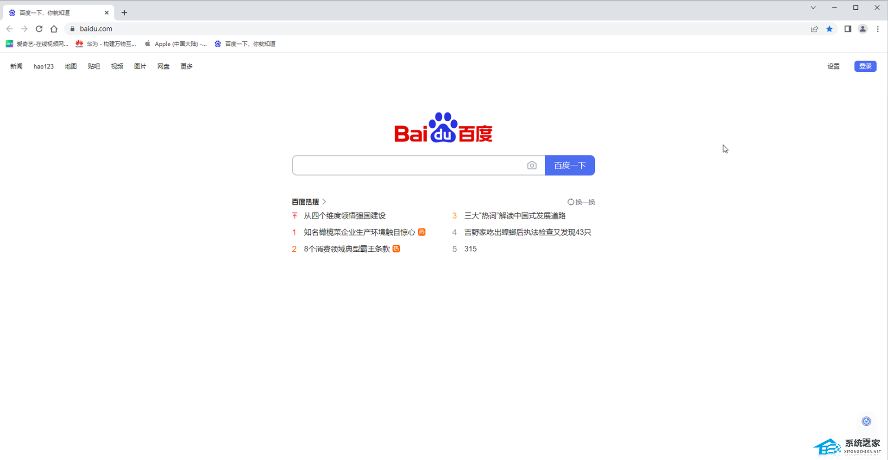
Task: Close the 百度一下 browser tab
Action: [107, 12]
